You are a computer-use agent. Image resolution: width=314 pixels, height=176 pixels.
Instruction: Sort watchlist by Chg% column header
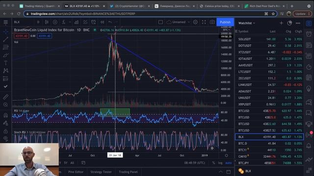point(298,31)
